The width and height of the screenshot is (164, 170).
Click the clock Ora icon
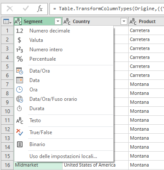(x=19, y=90)
